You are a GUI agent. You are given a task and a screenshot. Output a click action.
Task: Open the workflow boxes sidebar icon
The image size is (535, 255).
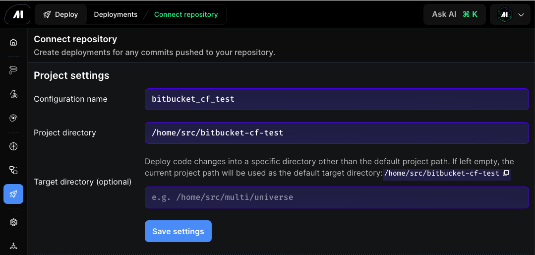tap(13, 170)
